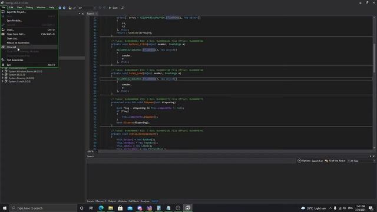377x212 pixels.
Task: Choose Close All in the File menu
Action: (29, 47)
